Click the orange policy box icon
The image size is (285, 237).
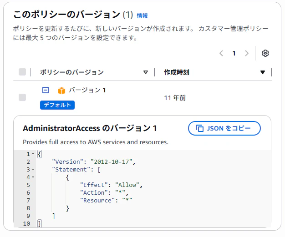coord(61,91)
